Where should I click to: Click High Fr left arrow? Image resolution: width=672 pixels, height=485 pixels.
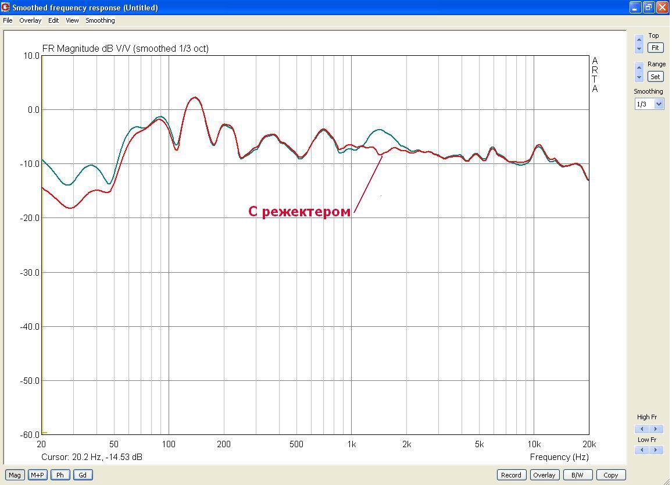tap(642, 429)
